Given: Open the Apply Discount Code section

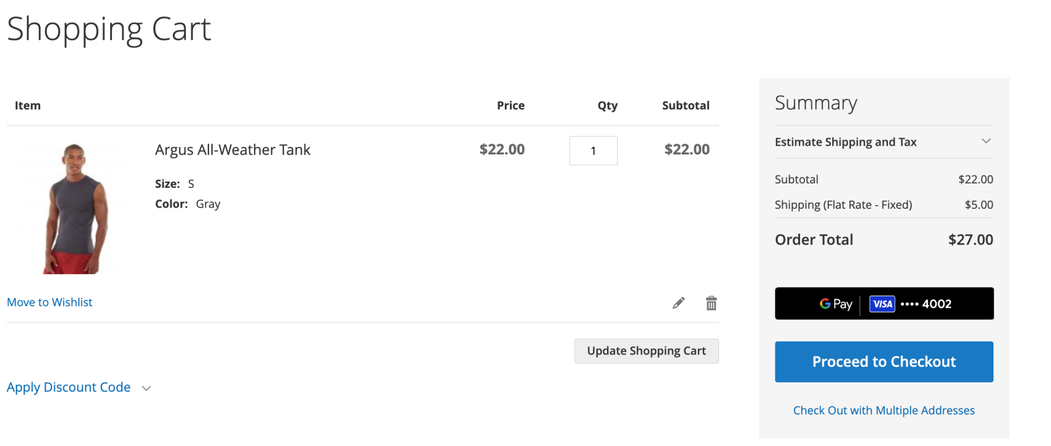Looking at the screenshot, I should (x=69, y=387).
